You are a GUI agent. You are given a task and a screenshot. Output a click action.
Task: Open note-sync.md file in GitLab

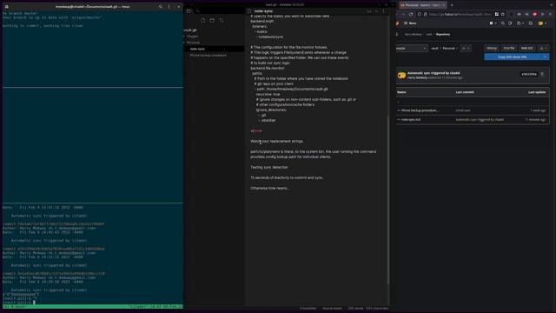(x=411, y=120)
